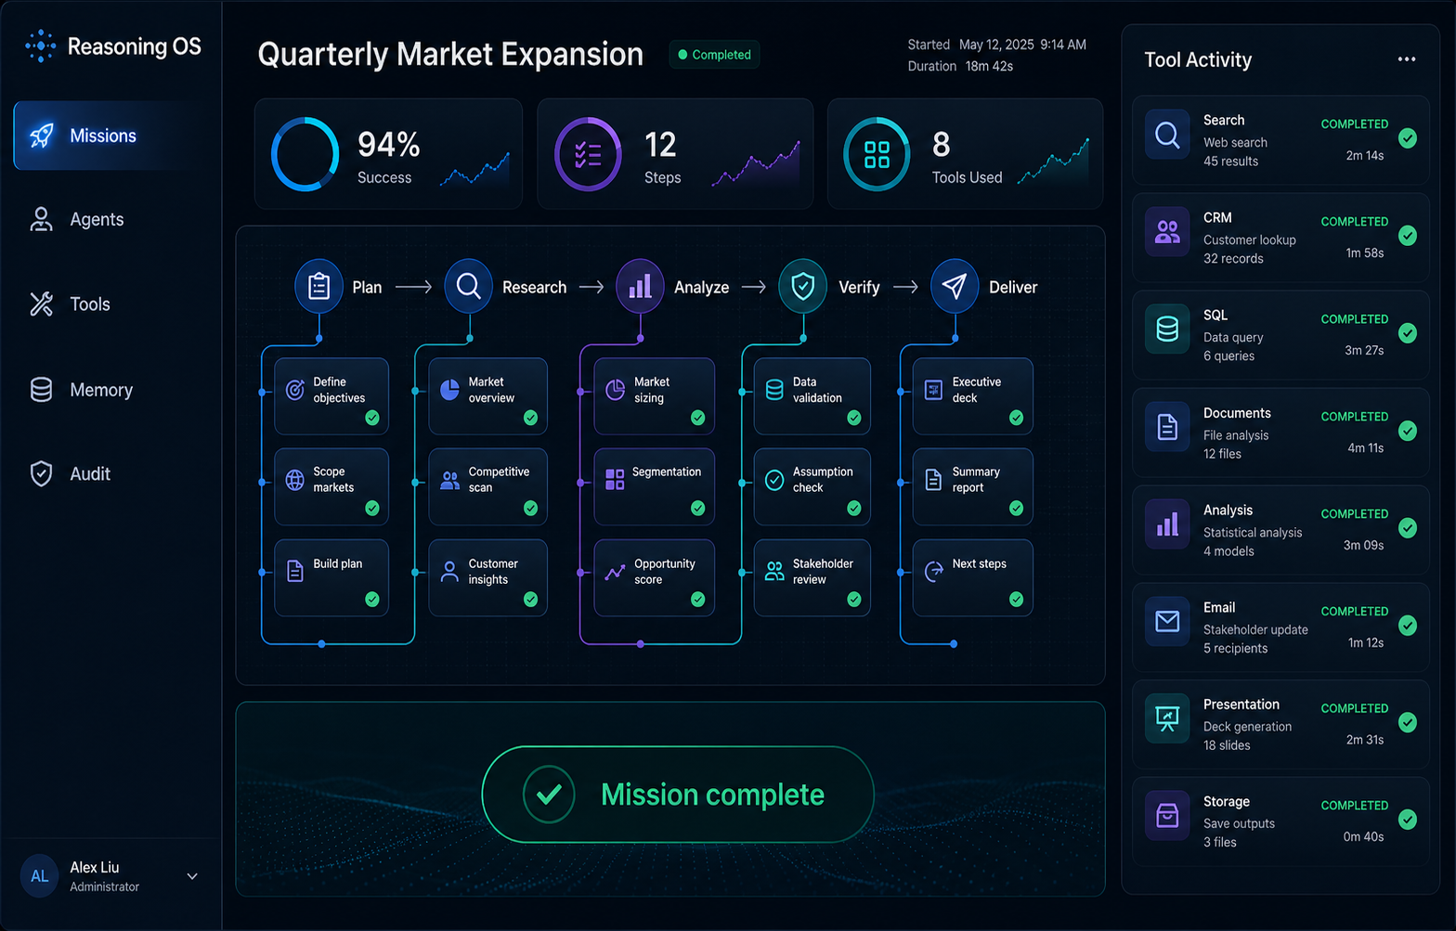Viewport: 1456px width, 931px height.
Task: Click the Next steps arrow icon
Action: click(x=934, y=571)
